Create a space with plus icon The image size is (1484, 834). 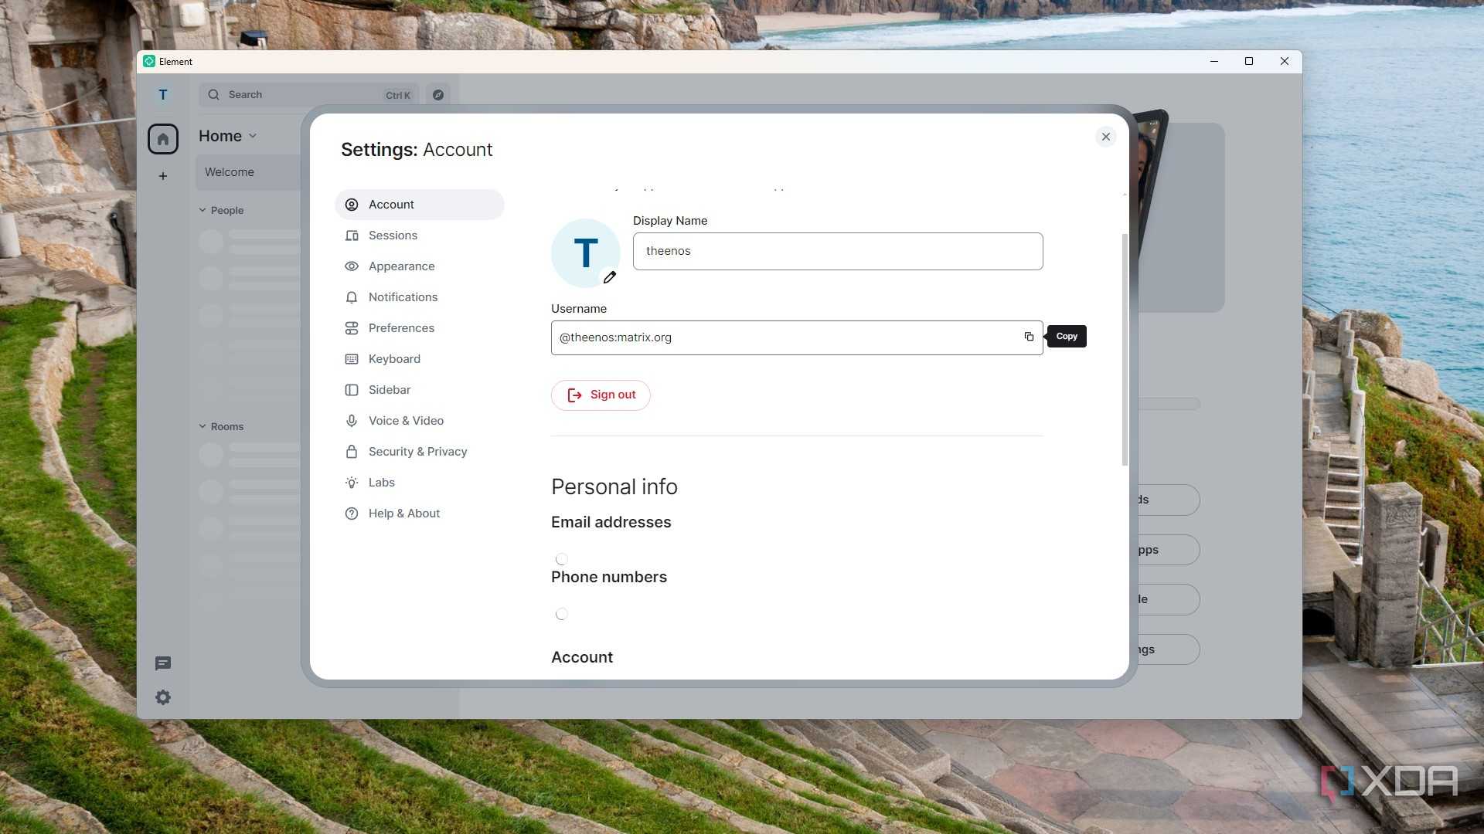(x=163, y=176)
